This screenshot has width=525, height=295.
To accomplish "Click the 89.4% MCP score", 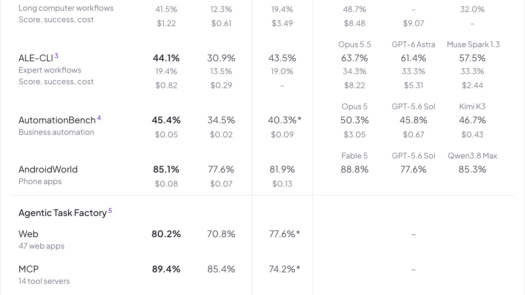I will [x=166, y=269].
